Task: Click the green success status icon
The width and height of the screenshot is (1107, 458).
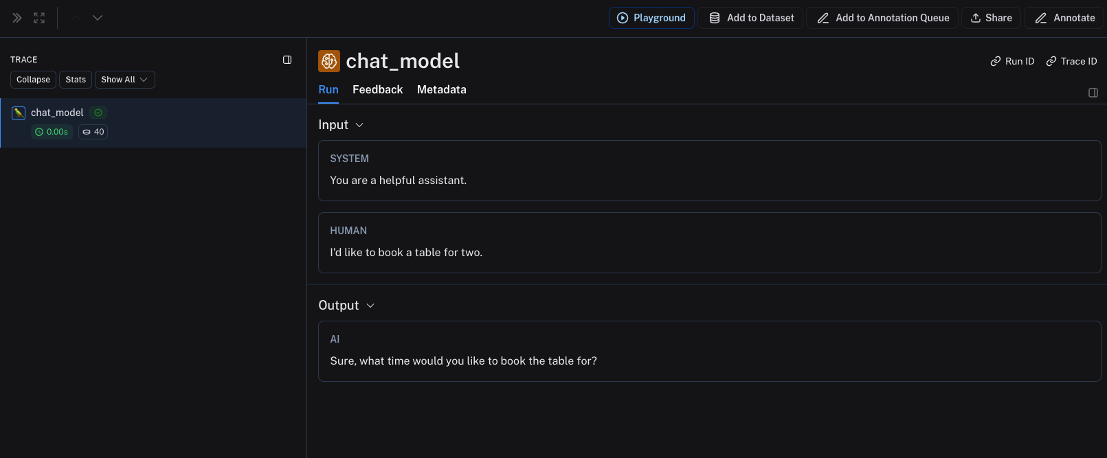Action: pos(98,113)
